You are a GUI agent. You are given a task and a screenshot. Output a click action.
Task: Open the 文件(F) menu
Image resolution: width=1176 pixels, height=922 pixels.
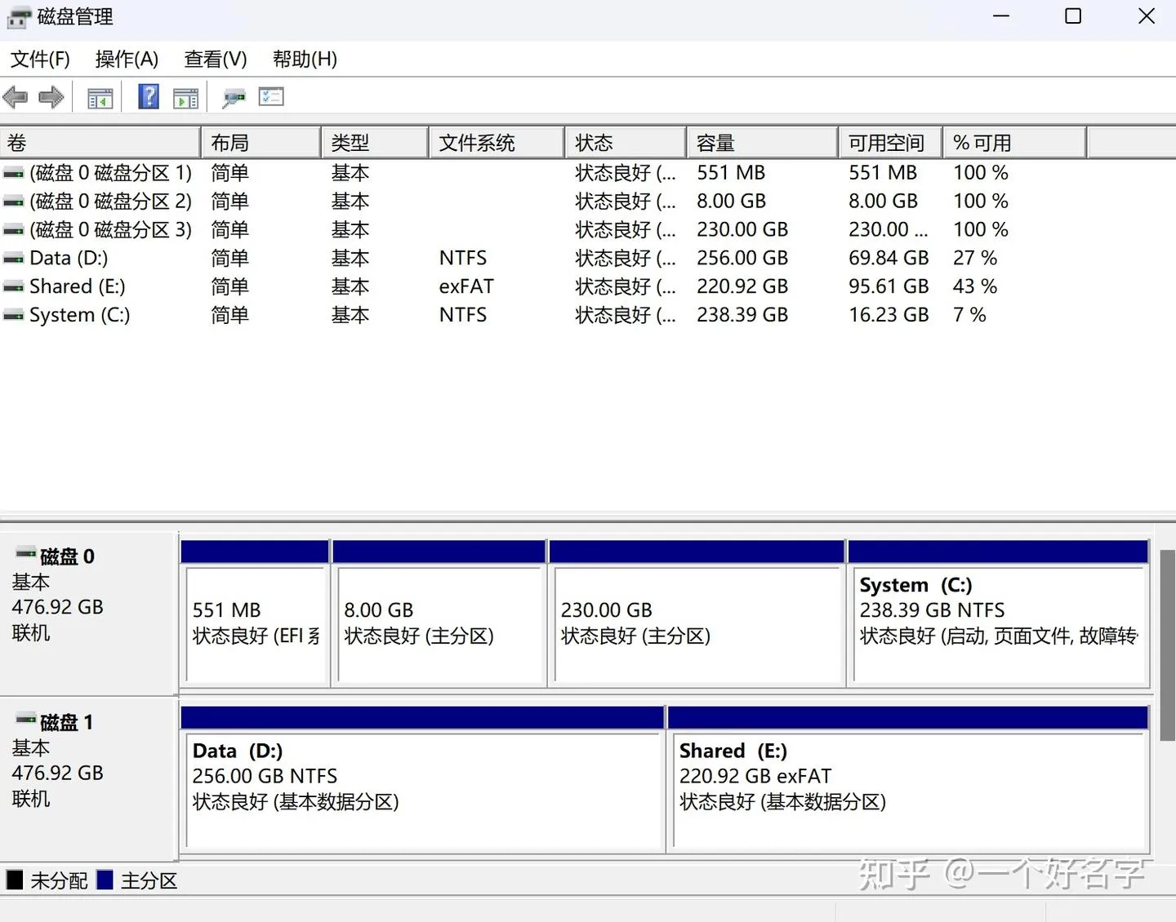coord(40,59)
